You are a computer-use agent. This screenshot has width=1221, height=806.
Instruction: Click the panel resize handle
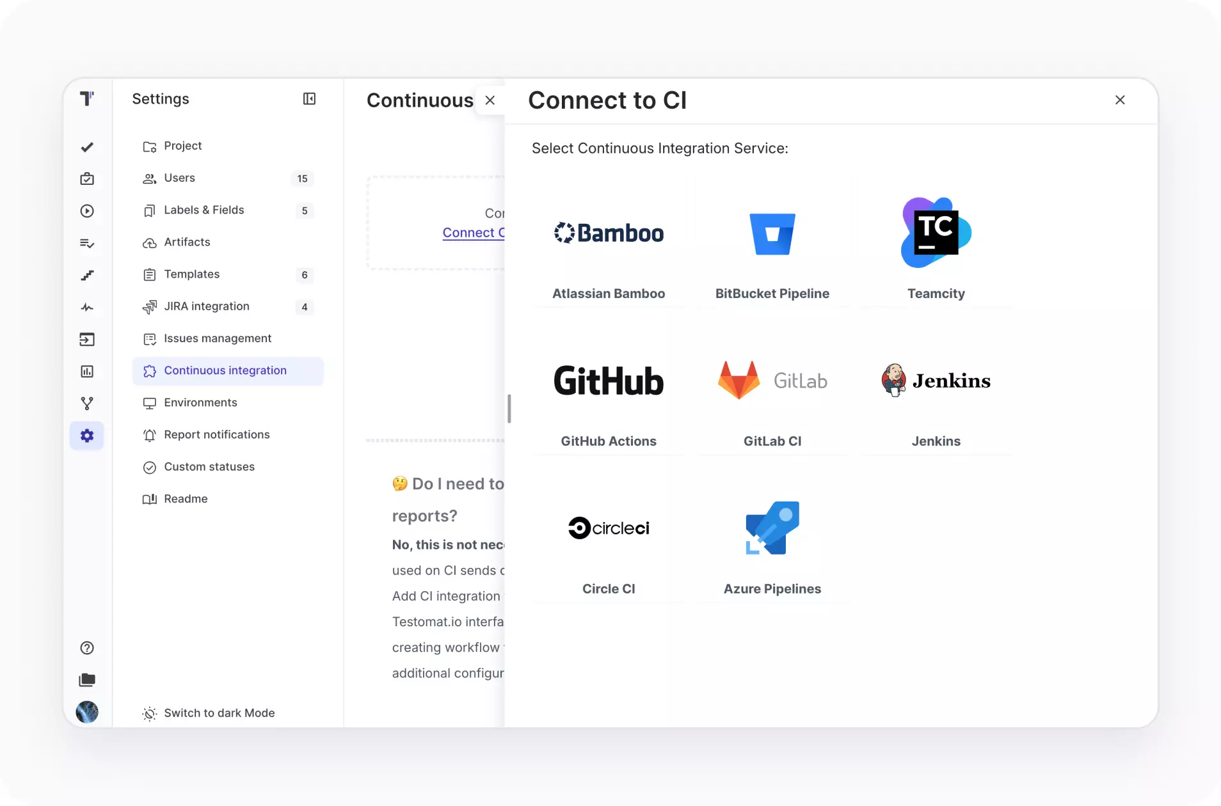coord(509,408)
